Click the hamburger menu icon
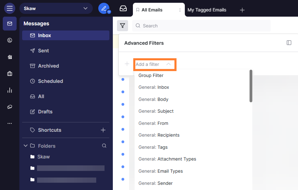The image size is (298, 190). coord(10,8)
